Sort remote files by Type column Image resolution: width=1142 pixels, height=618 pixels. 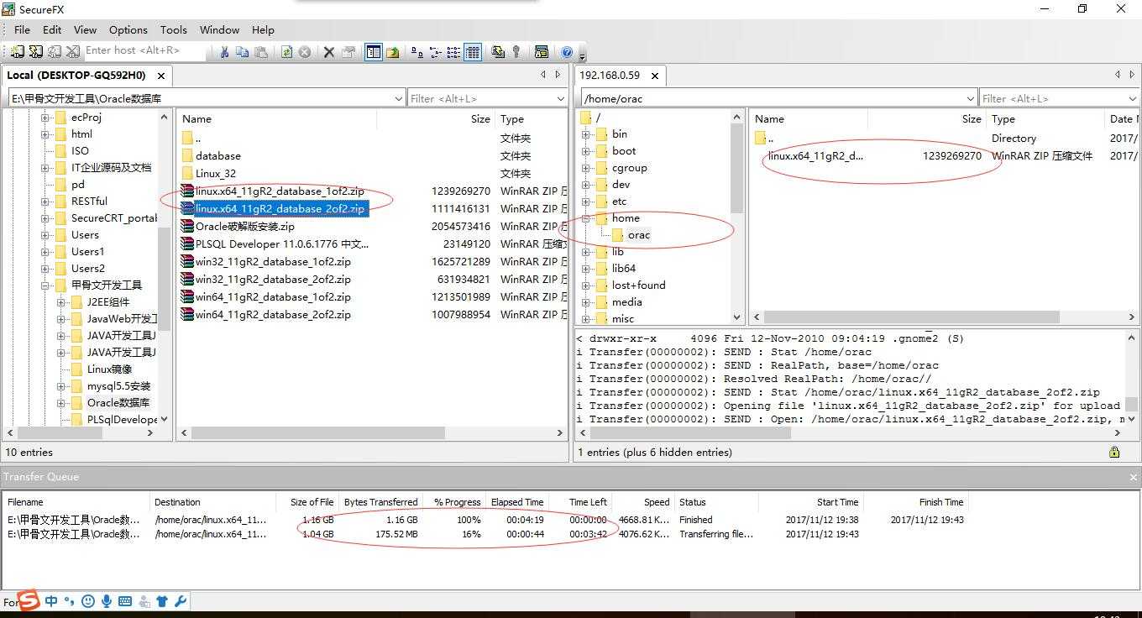click(x=1045, y=119)
